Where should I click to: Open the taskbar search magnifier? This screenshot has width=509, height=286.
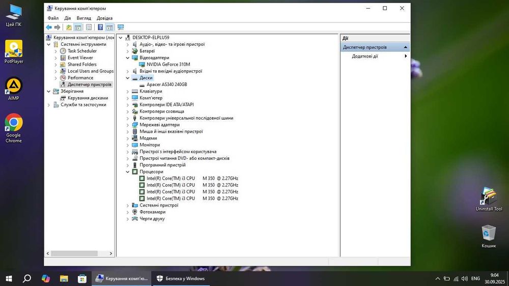tap(27, 278)
